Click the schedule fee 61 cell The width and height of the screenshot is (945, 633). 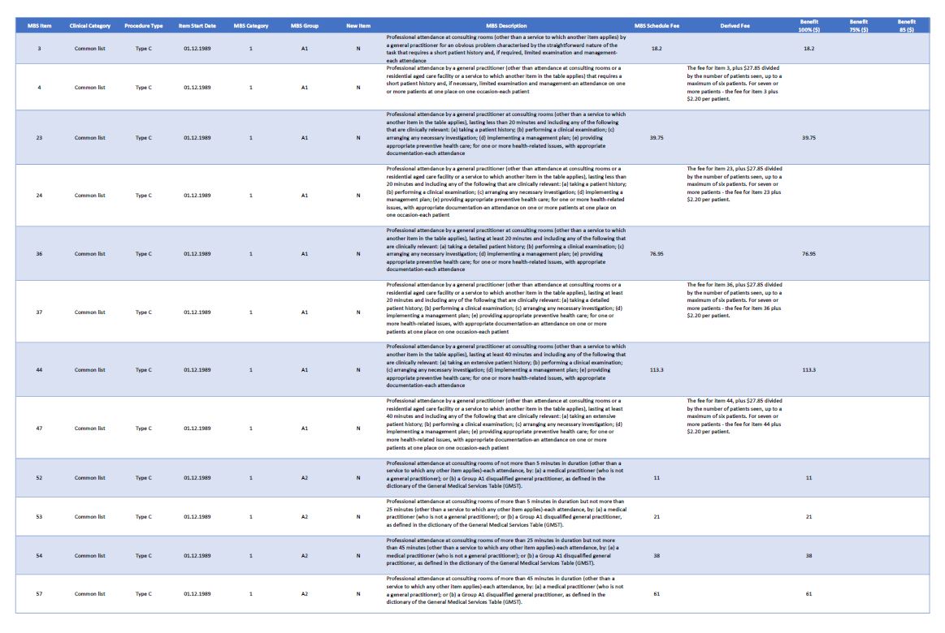coord(657,594)
